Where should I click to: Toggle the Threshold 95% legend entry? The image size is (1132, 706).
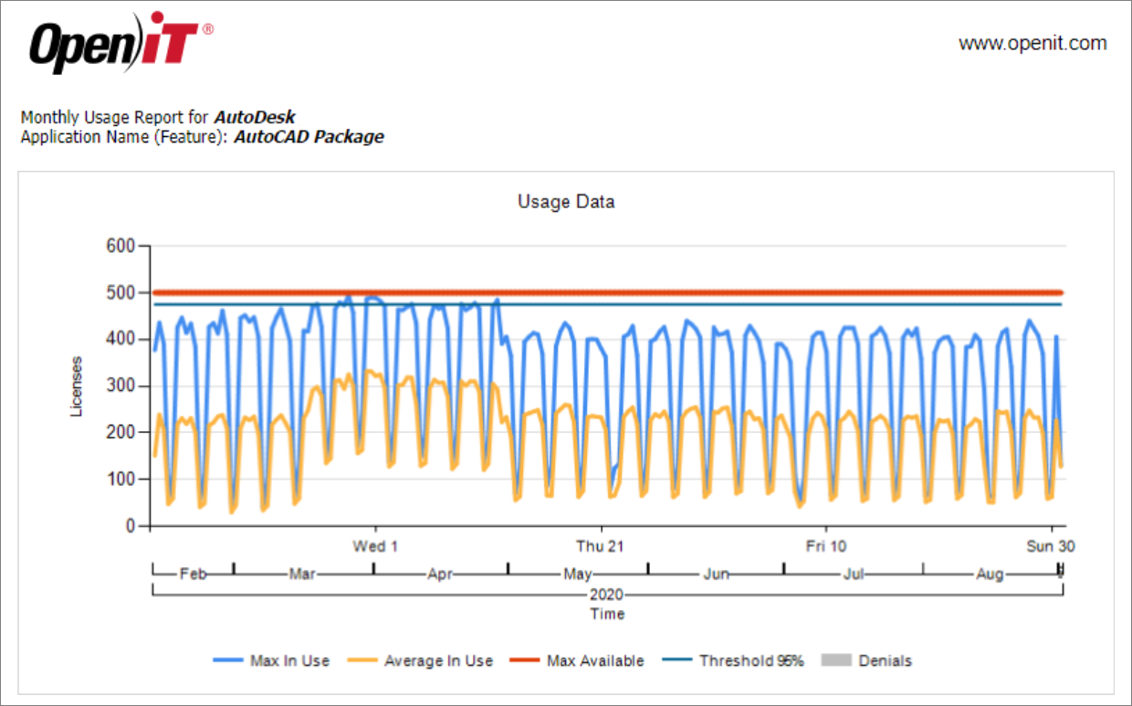coord(750,660)
